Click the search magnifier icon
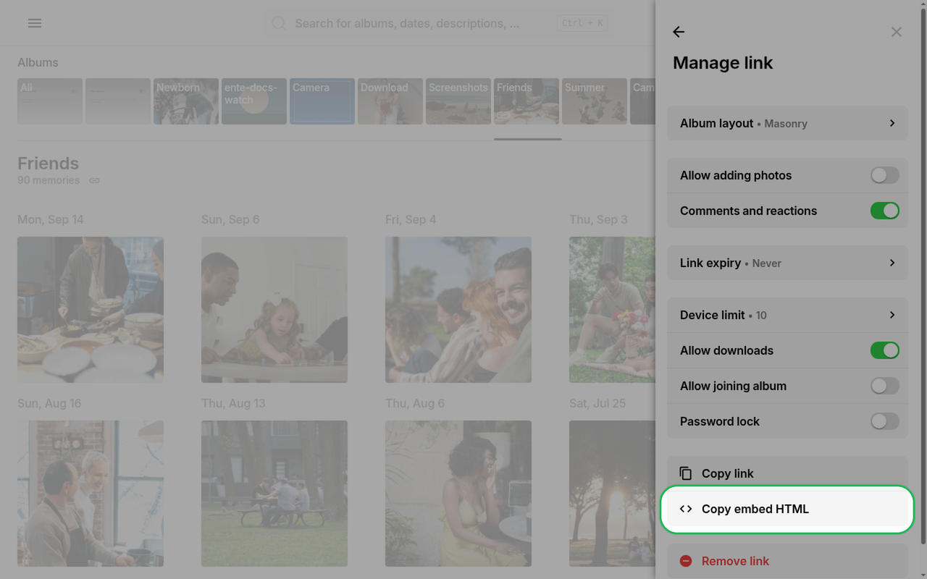This screenshot has height=579, width=927. [279, 23]
